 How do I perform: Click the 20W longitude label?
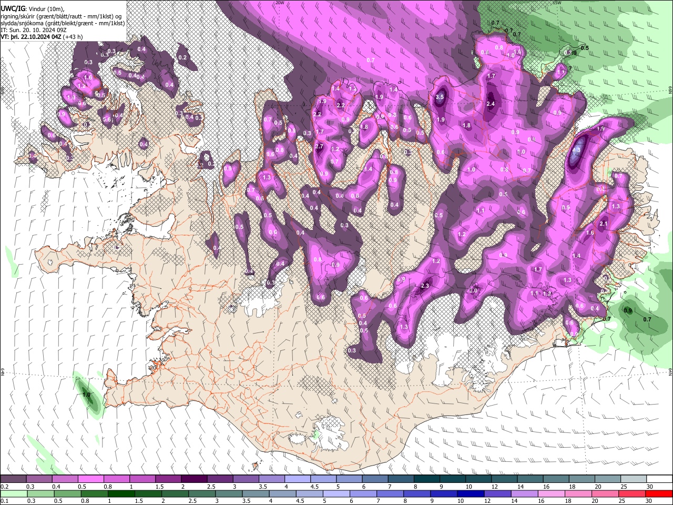[280, 3]
